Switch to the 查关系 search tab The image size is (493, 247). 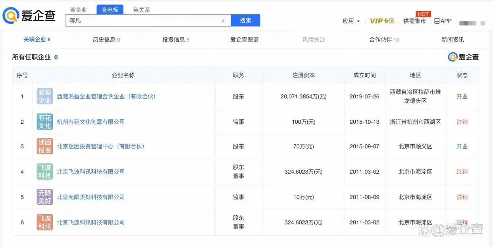point(141,10)
